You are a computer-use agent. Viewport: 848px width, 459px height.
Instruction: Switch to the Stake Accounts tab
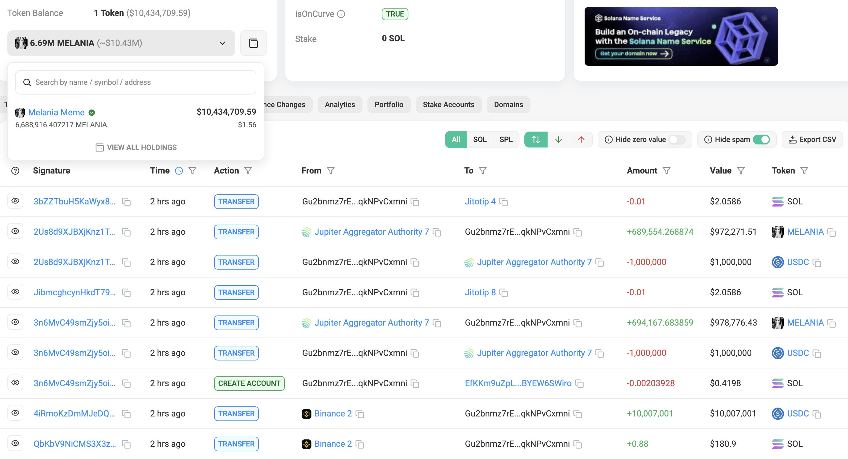(x=448, y=104)
